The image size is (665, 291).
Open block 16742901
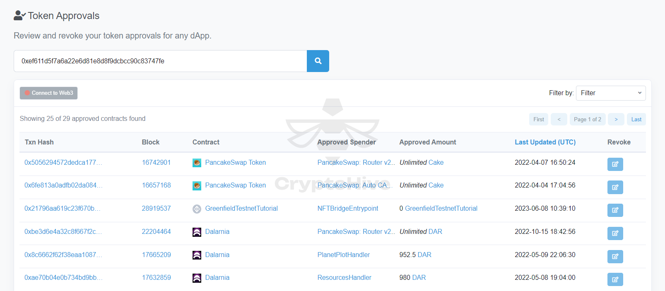coord(156,162)
